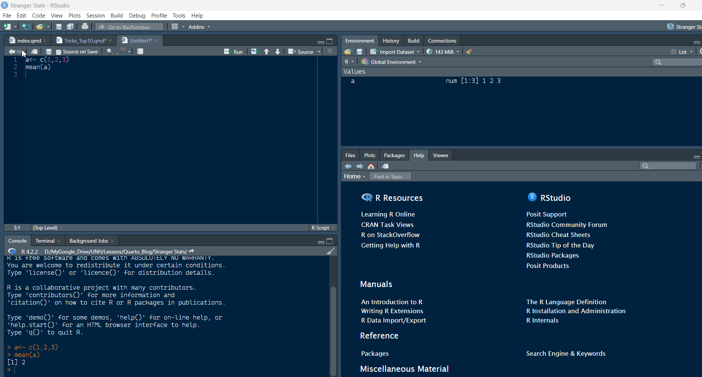702x377 pixels.
Task: Close the Untitled1 tab
Action: click(156, 41)
